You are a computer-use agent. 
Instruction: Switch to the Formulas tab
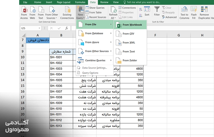coord(80,2)
